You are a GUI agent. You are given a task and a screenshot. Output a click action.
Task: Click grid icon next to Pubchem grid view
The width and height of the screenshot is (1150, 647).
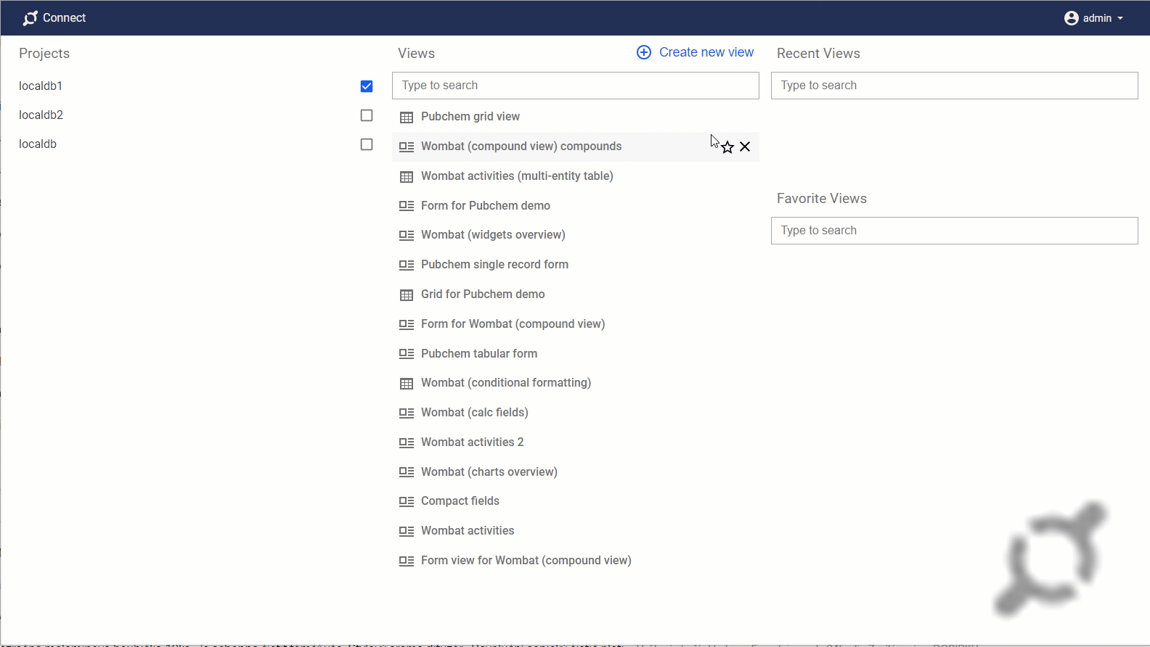pos(407,118)
